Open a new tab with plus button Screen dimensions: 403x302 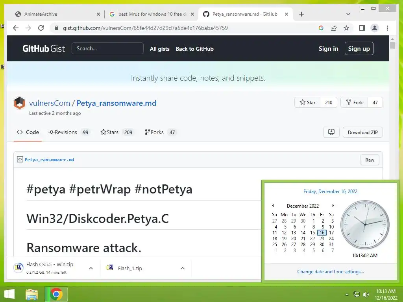tap(301, 14)
